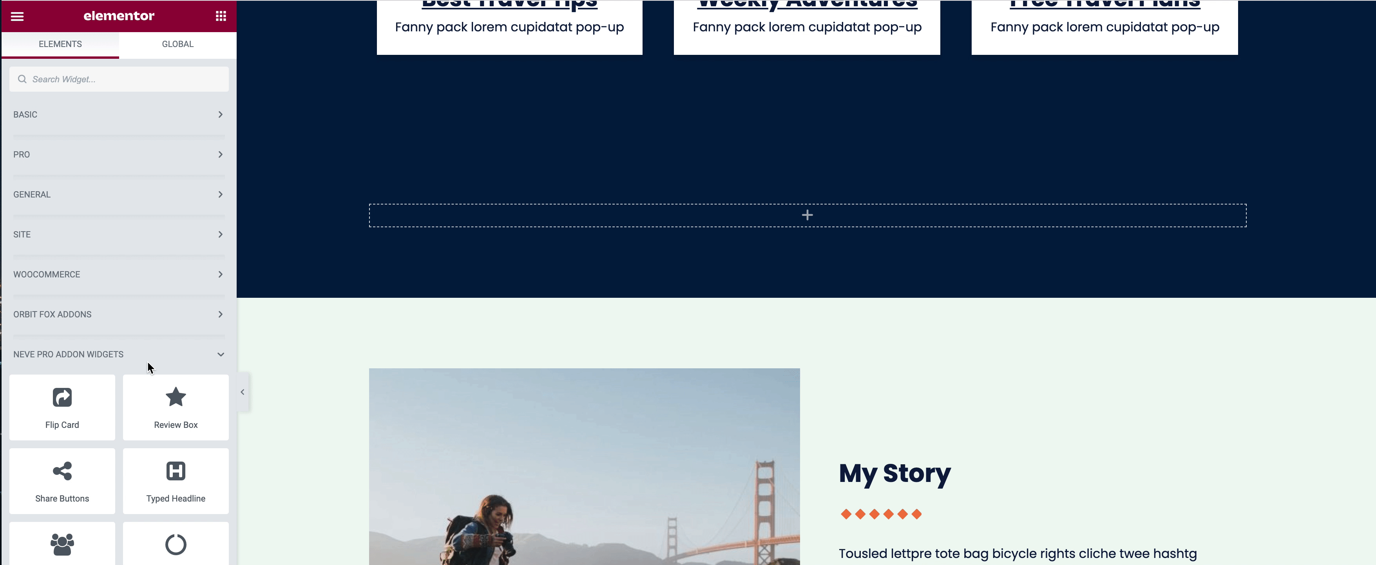The image size is (1376, 565).
Task: Select the team members group icon widget
Action: click(62, 543)
